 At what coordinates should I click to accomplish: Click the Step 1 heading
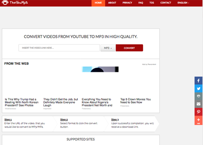point(8,119)
